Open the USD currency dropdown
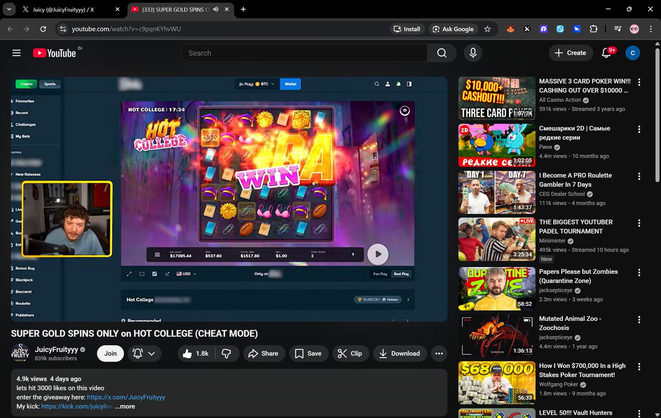661x418 pixels. pyautogui.click(x=187, y=274)
